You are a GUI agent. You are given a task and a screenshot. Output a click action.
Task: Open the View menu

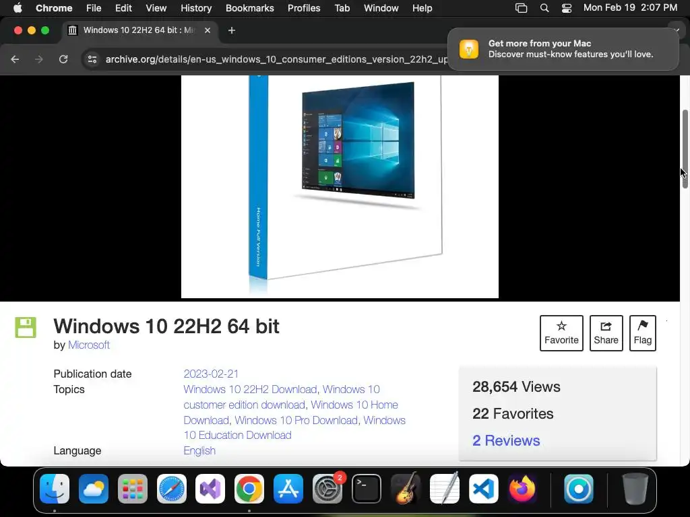pyautogui.click(x=156, y=8)
